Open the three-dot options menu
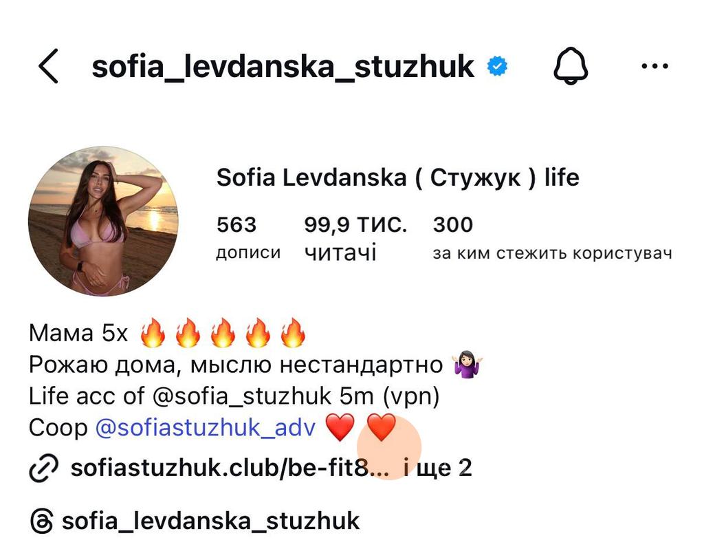Viewport: 704px width, 549px height. coord(654,67)
